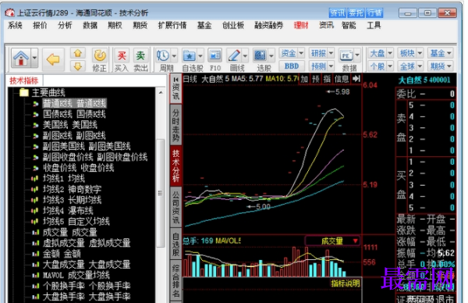Open the 个股 dropdown button
468x303 pixels.
tap(381, 66)
